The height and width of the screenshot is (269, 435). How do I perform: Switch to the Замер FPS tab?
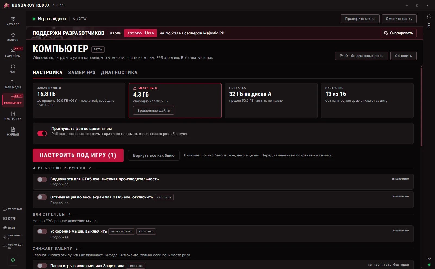82,73
